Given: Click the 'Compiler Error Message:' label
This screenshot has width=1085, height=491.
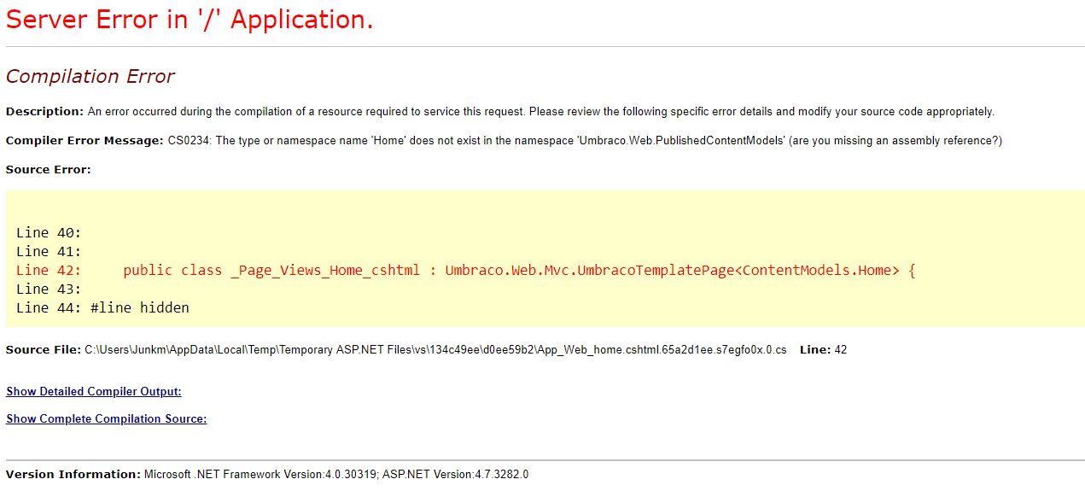Looking at the screenshot, I should point(85,141).
